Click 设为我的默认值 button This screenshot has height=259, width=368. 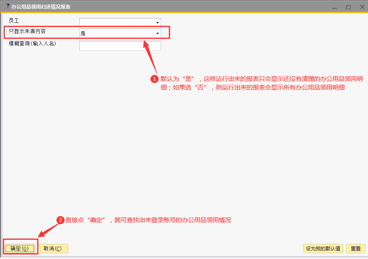pos(323,248)
